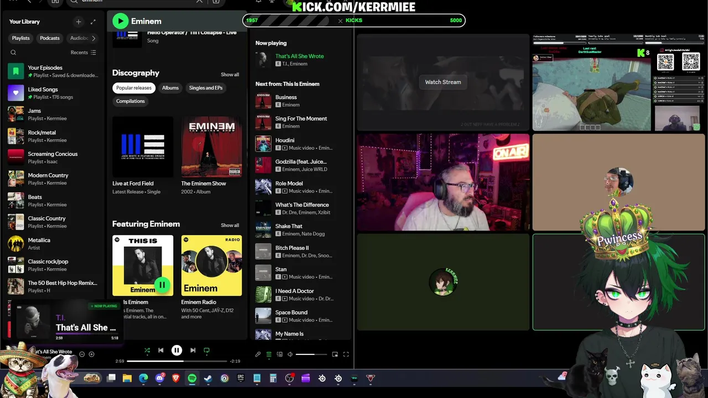
Task: Open lyrics with the microphone icon
Action: 258,354
